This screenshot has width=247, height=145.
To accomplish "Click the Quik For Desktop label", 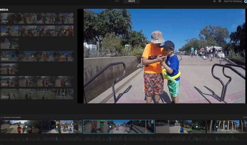I will [x=233, y=1].
